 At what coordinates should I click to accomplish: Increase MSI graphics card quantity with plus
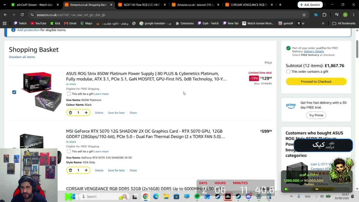[x=86, y=170]
